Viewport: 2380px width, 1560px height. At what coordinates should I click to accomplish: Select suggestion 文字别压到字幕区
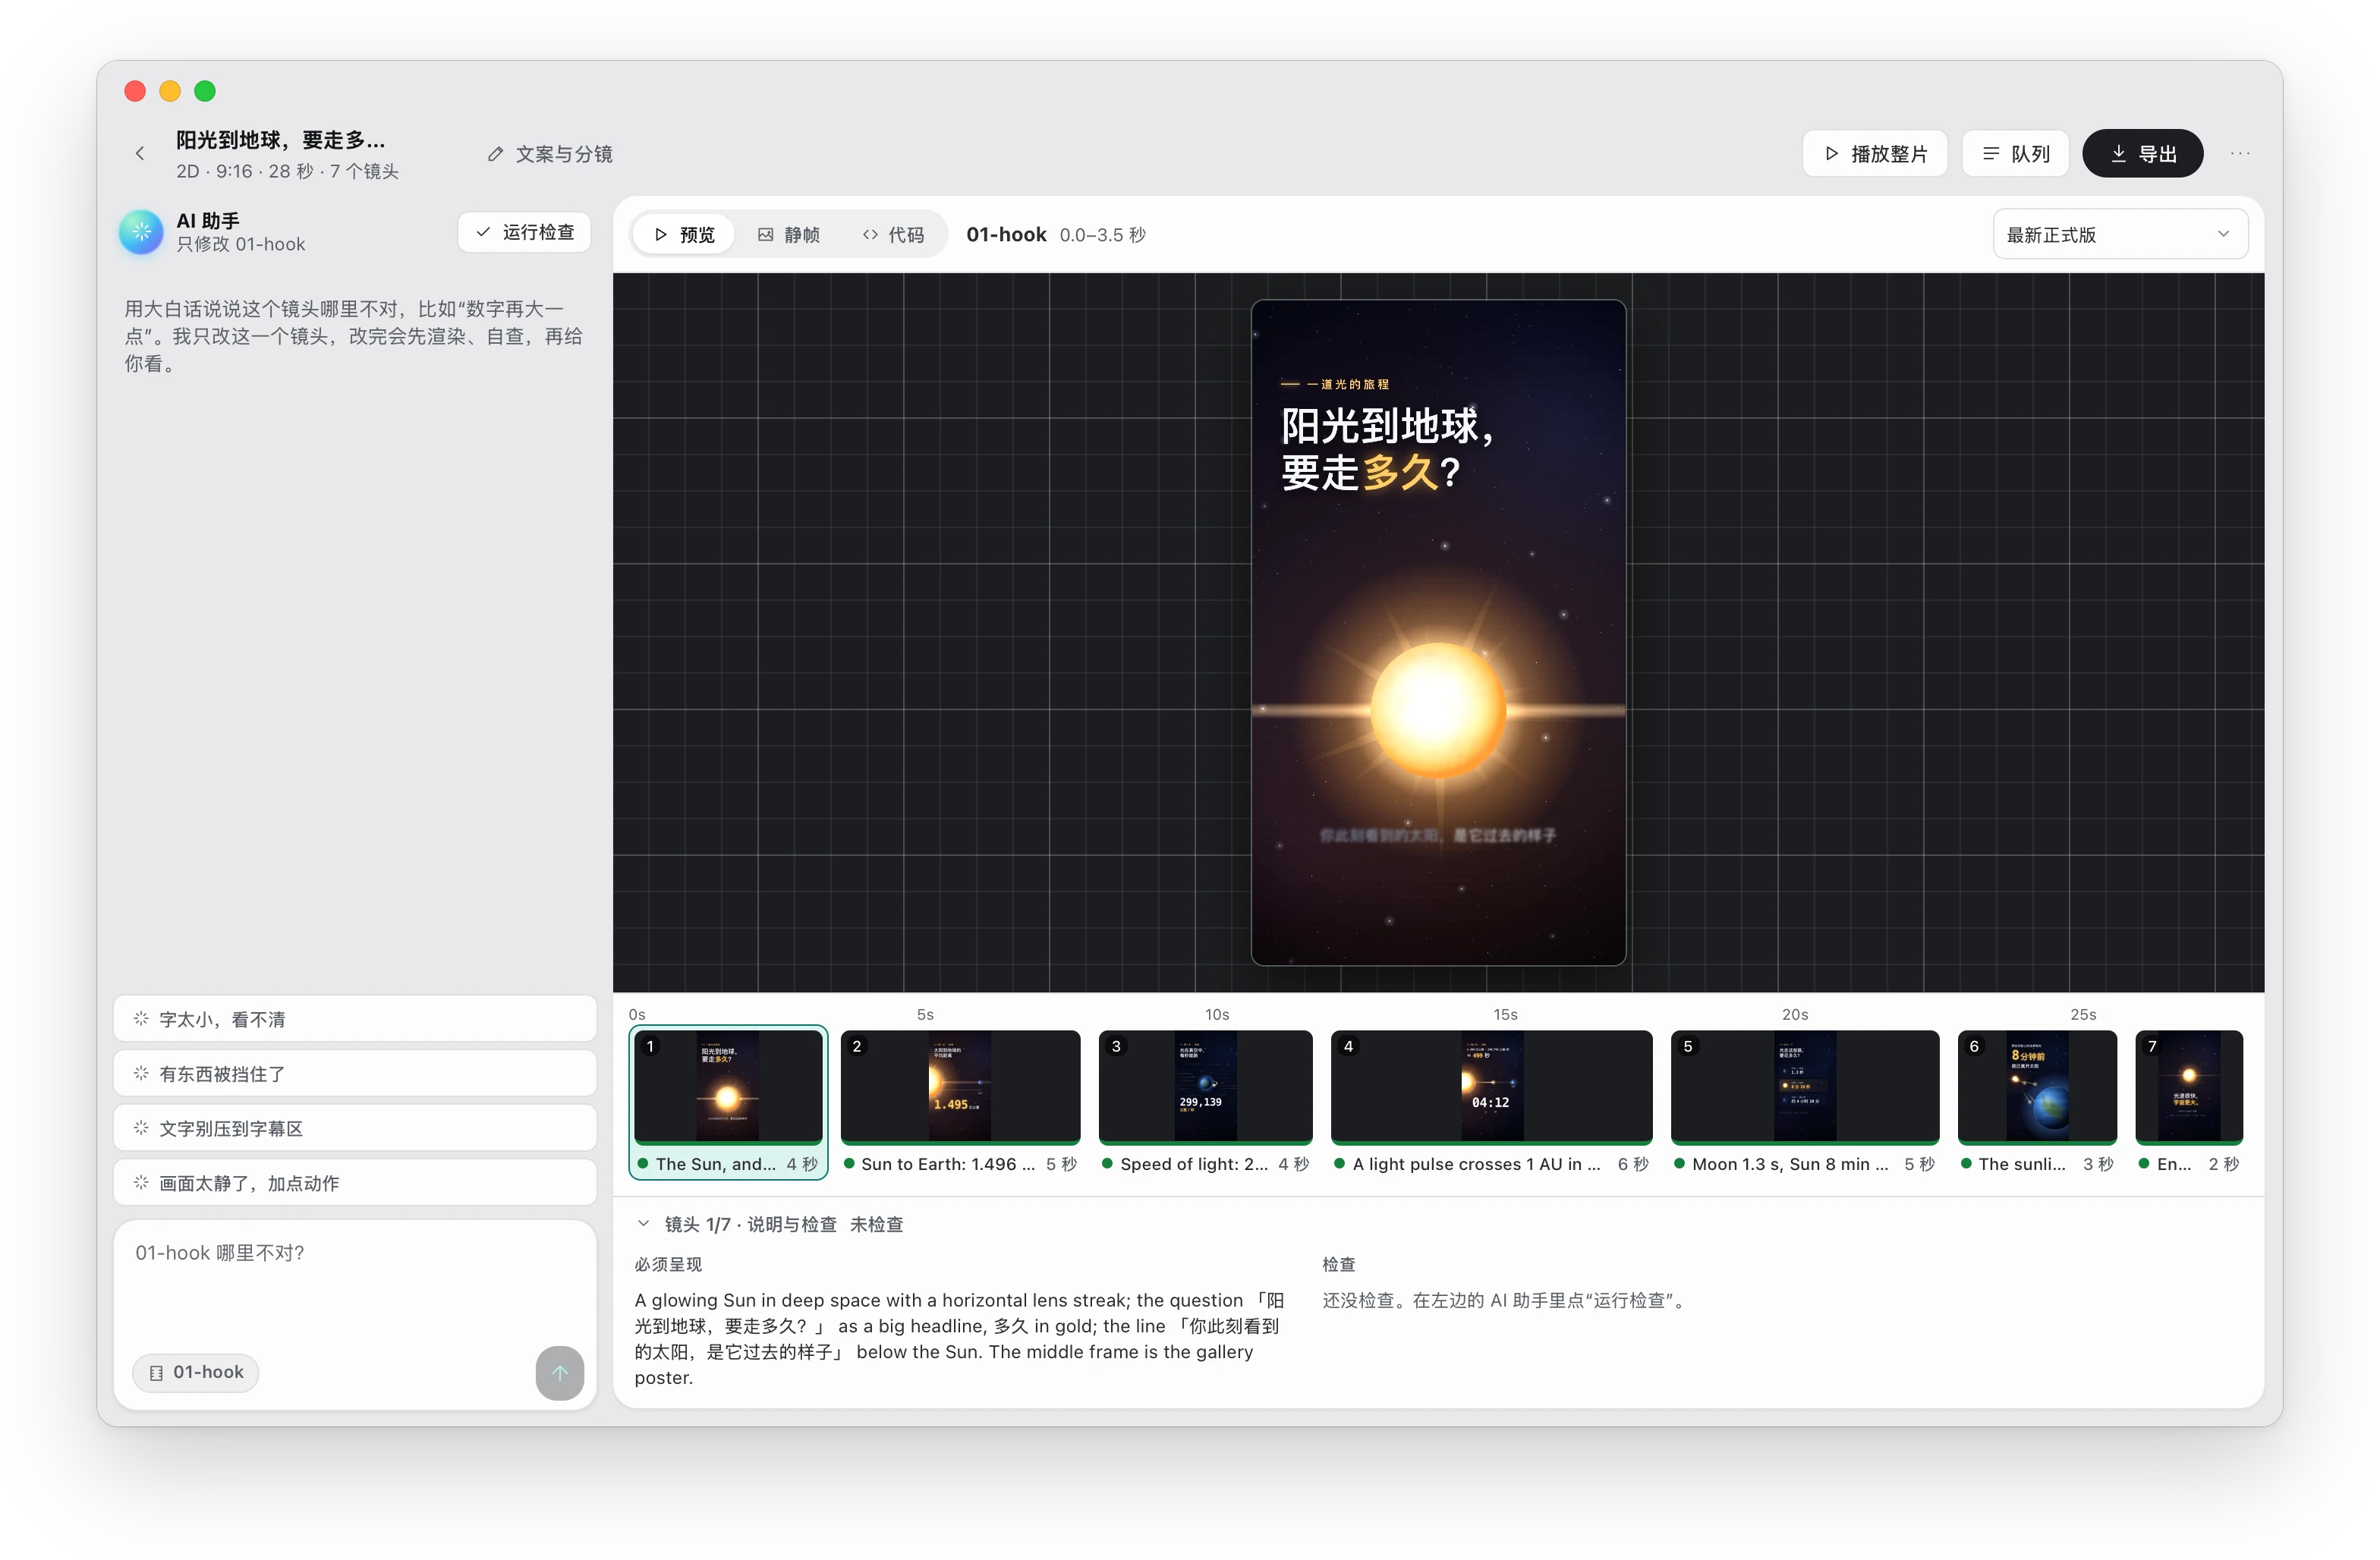point(355,1128)
